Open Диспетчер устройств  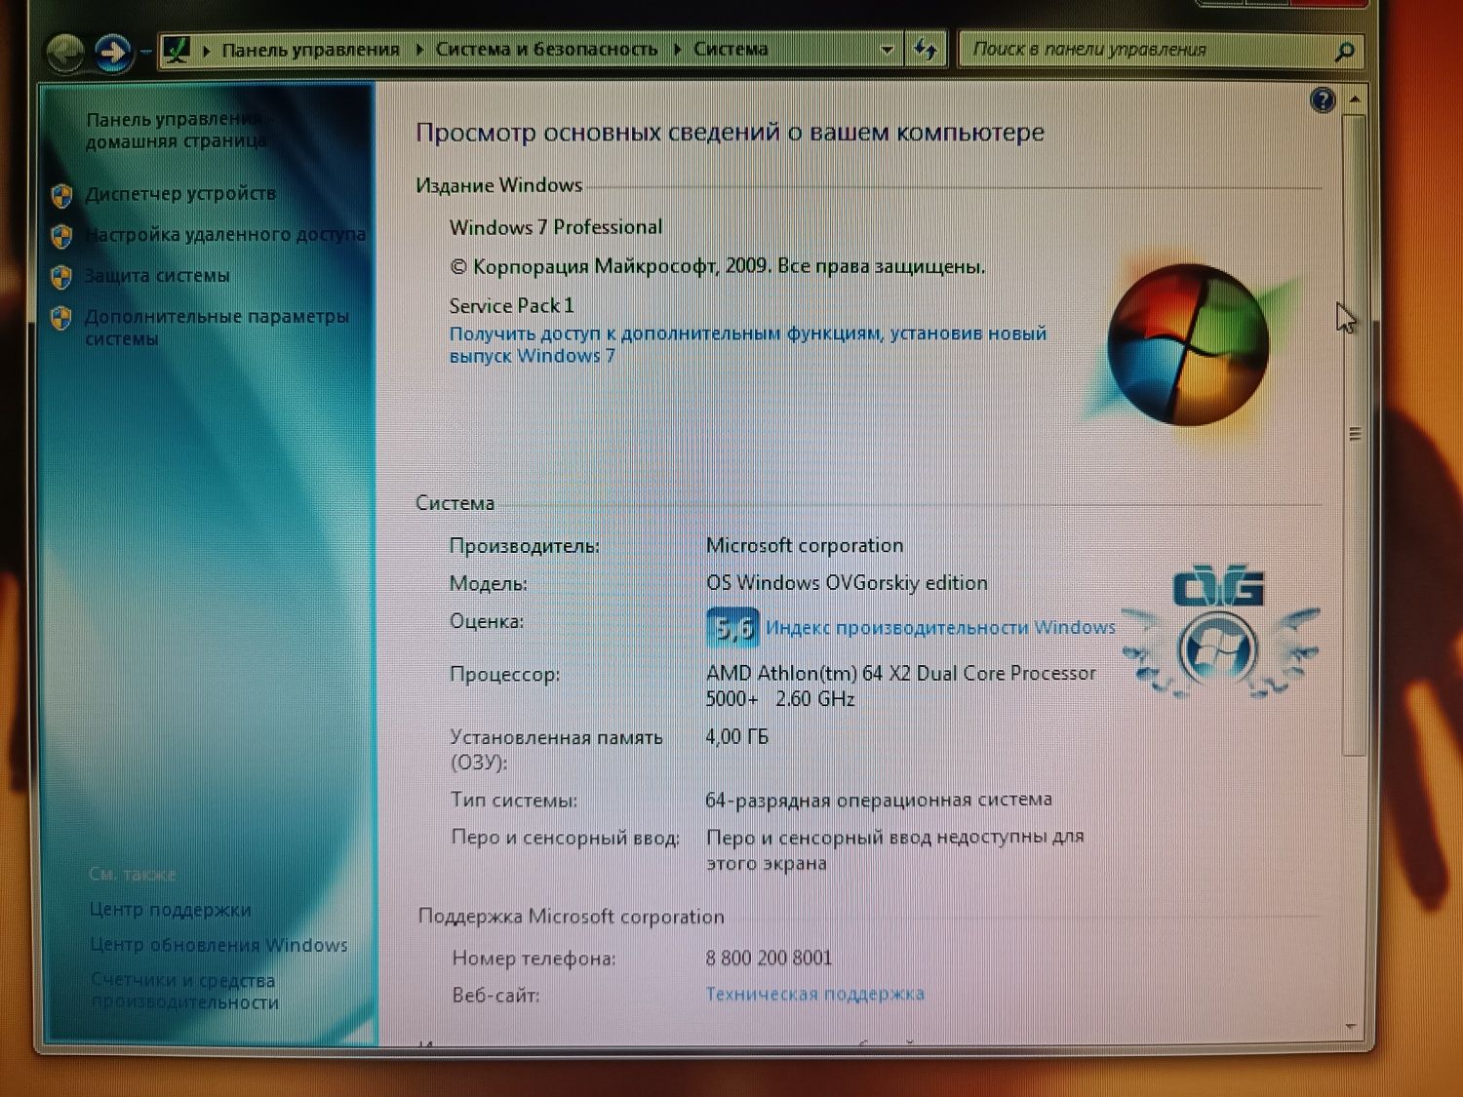click(180, 194)
